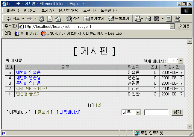This screenshot has height=137, width=194.
Task: Click the search keyword text field
Action: pyautogui.click(x=156, y=112)
